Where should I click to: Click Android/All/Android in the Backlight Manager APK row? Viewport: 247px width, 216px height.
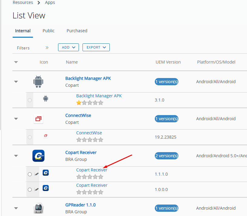tap(216, 82)
